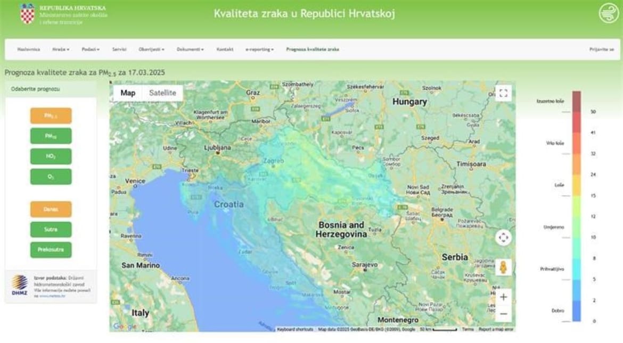Viewport: 623px width, 343px height.
Task: Switch forecast day to Sutra
Action: pyautogui.click(x=51, y=230)
